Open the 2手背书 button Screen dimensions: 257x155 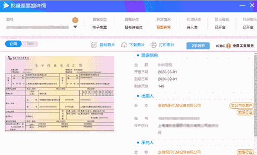pos(198,46)
